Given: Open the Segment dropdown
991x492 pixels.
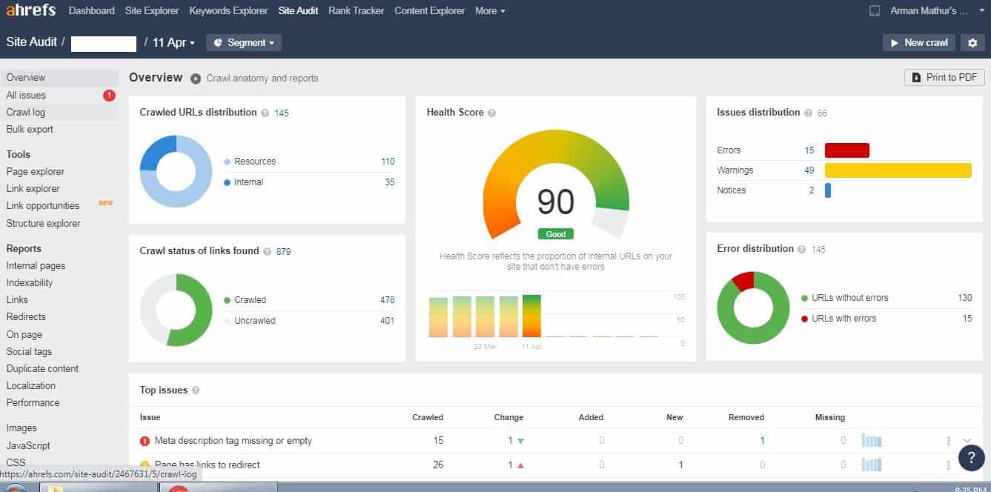Looking at the screenshot, I should pyautogui.click(x=244, y=43).
